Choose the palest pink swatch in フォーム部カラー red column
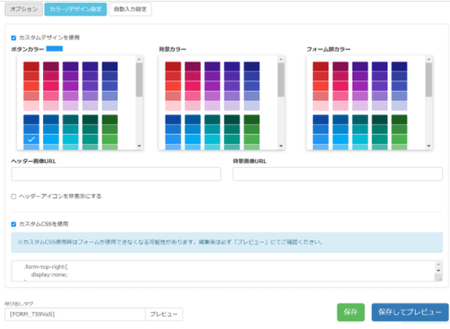The width and height of the screenshot is (450, 329). 321,106
